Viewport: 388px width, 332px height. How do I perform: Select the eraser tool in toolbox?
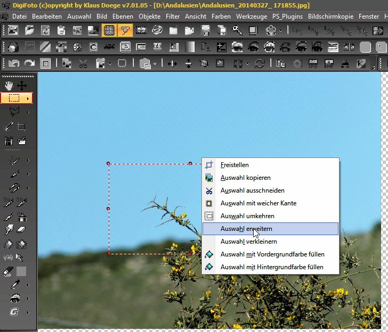click(22, 229)
